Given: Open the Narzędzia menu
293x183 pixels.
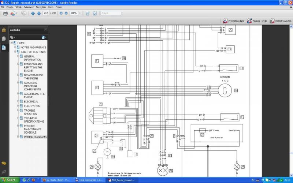Looking at the screenshot, I should pyautogui.click(x=40, y=7).
